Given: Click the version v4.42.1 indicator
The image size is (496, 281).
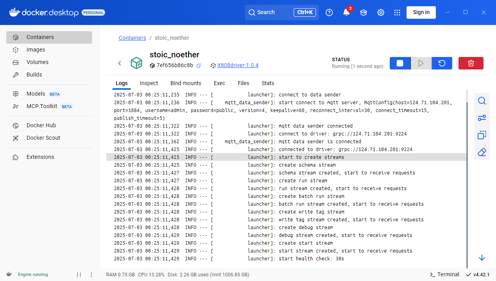Looking at the screenshot, I should (x=478, y=275).
